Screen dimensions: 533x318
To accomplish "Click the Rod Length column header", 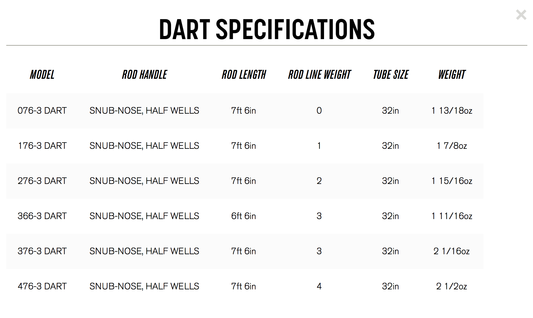I will 244,75.
